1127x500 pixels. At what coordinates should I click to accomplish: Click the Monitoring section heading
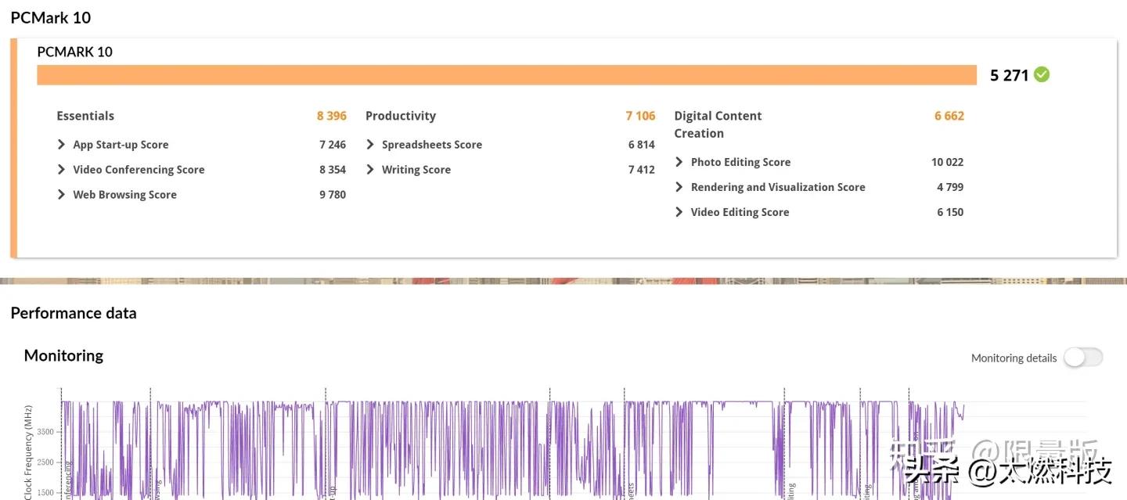coord(63,355)
